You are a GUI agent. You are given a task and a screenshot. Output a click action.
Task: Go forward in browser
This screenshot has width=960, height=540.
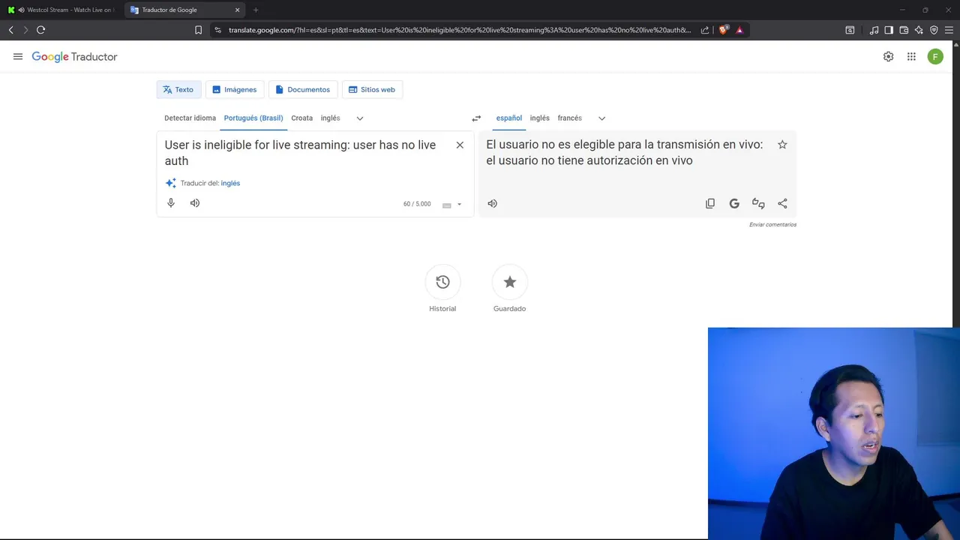pyautogui.click(x=25, y=30)
